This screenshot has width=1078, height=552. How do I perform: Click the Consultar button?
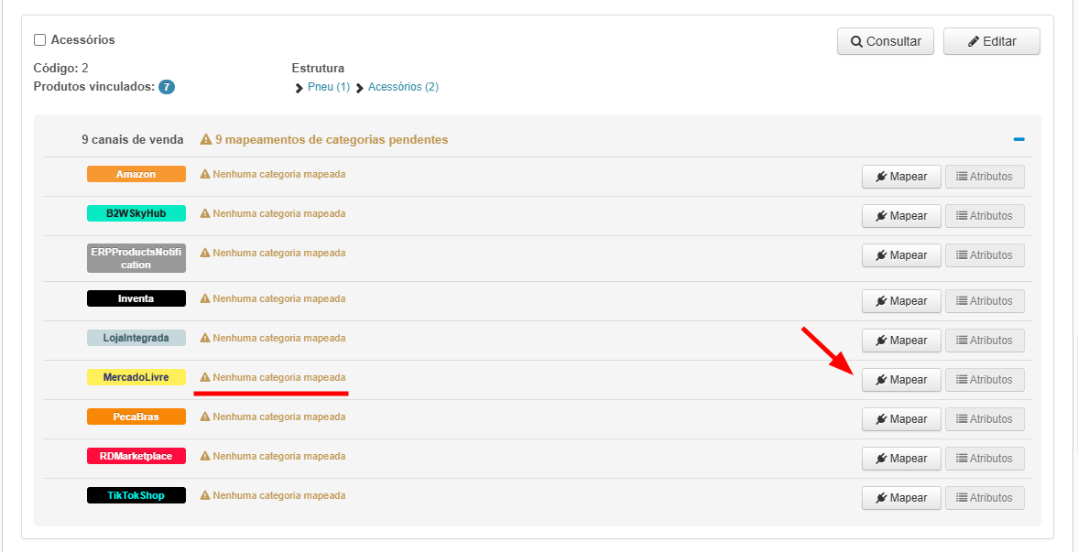point(886,41)
